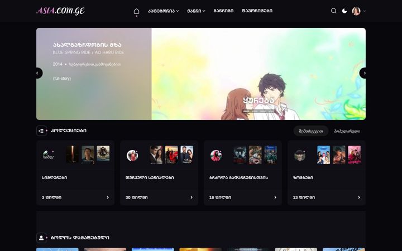This screenshot has width=402, height=251.
Task: Select the first slider pagination indicator
Action: [246, 111]
